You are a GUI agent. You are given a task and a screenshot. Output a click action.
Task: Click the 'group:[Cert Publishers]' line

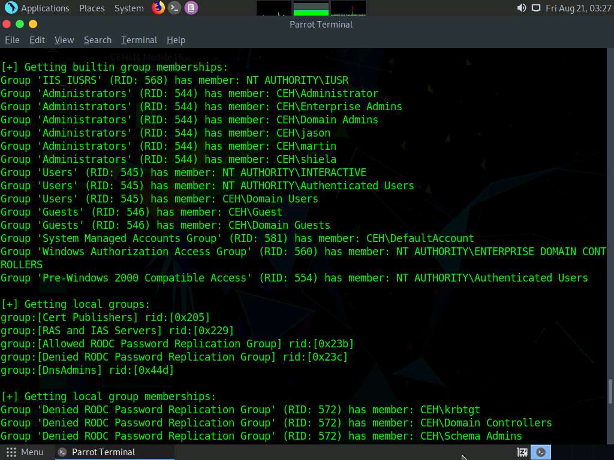point(105,317)
